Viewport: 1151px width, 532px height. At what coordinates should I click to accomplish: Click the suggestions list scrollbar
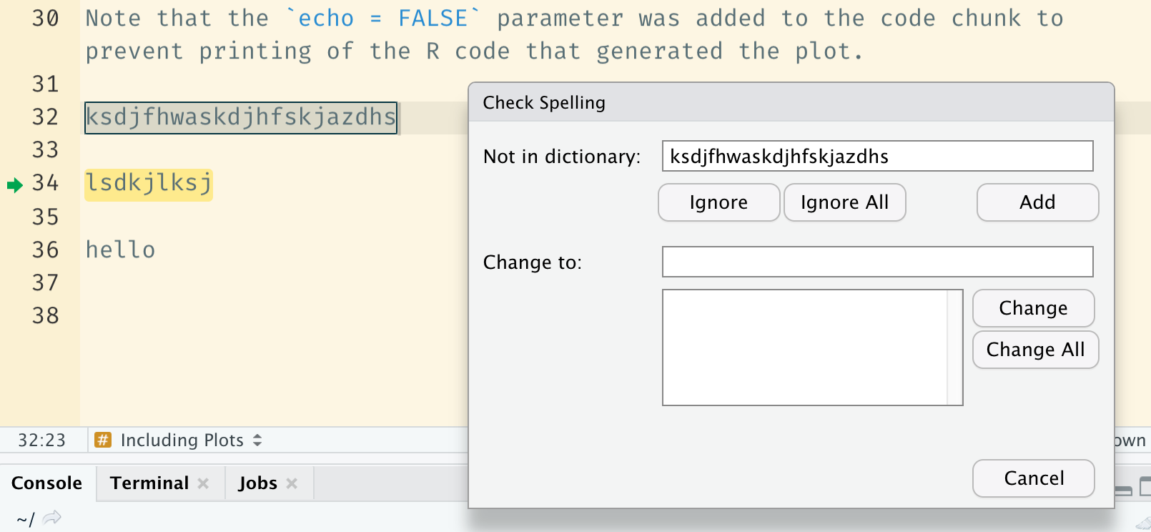954,348
